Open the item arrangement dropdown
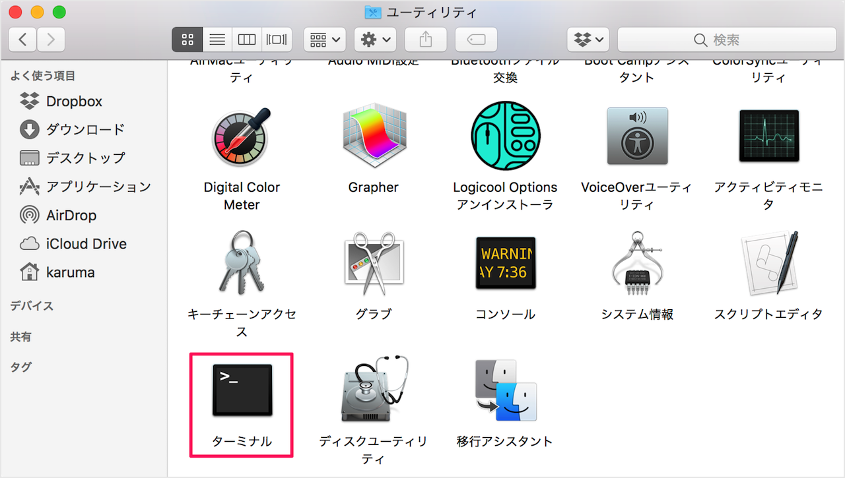Viewport: 845px width, 478px height. pyautogui.click(x=325, y=40)
